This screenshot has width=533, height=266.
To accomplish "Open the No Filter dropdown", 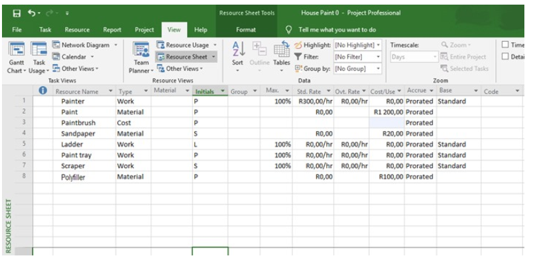I will 357,57.
